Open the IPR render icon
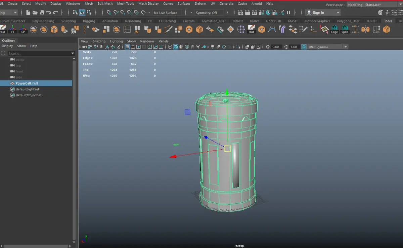The height and width of the screenshot is (248, 403). coord(255,12)
